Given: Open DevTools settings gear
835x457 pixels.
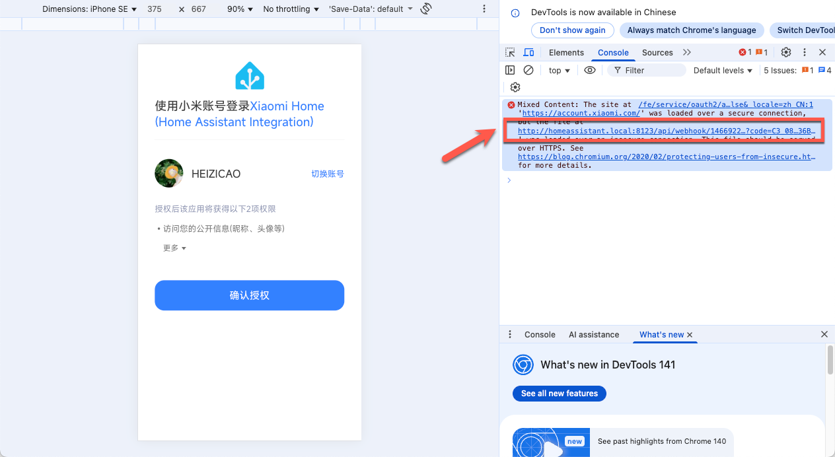Looking at the screenshot, I should tap(785, 52).
